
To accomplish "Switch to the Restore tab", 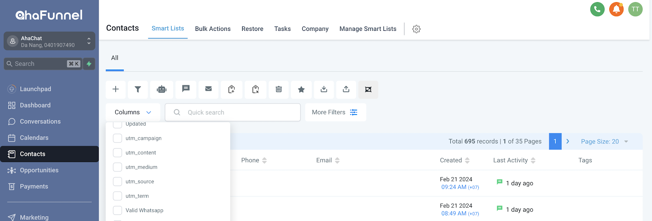I will tap(252, 29).
